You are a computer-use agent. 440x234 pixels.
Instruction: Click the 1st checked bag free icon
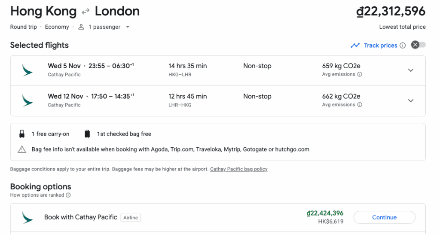click(x=87, y=134)
